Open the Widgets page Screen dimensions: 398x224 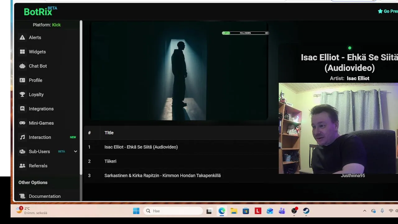pos(37,52)
